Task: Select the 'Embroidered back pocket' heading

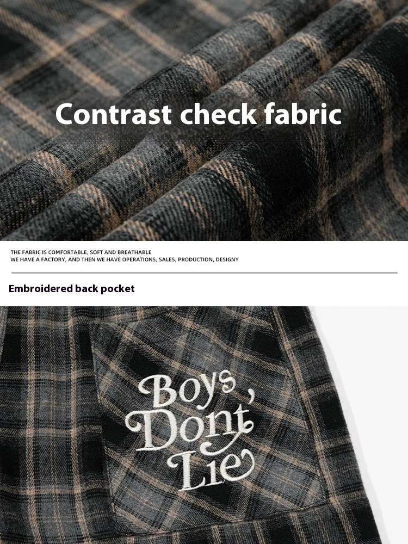Action: (x=71, y=289)
